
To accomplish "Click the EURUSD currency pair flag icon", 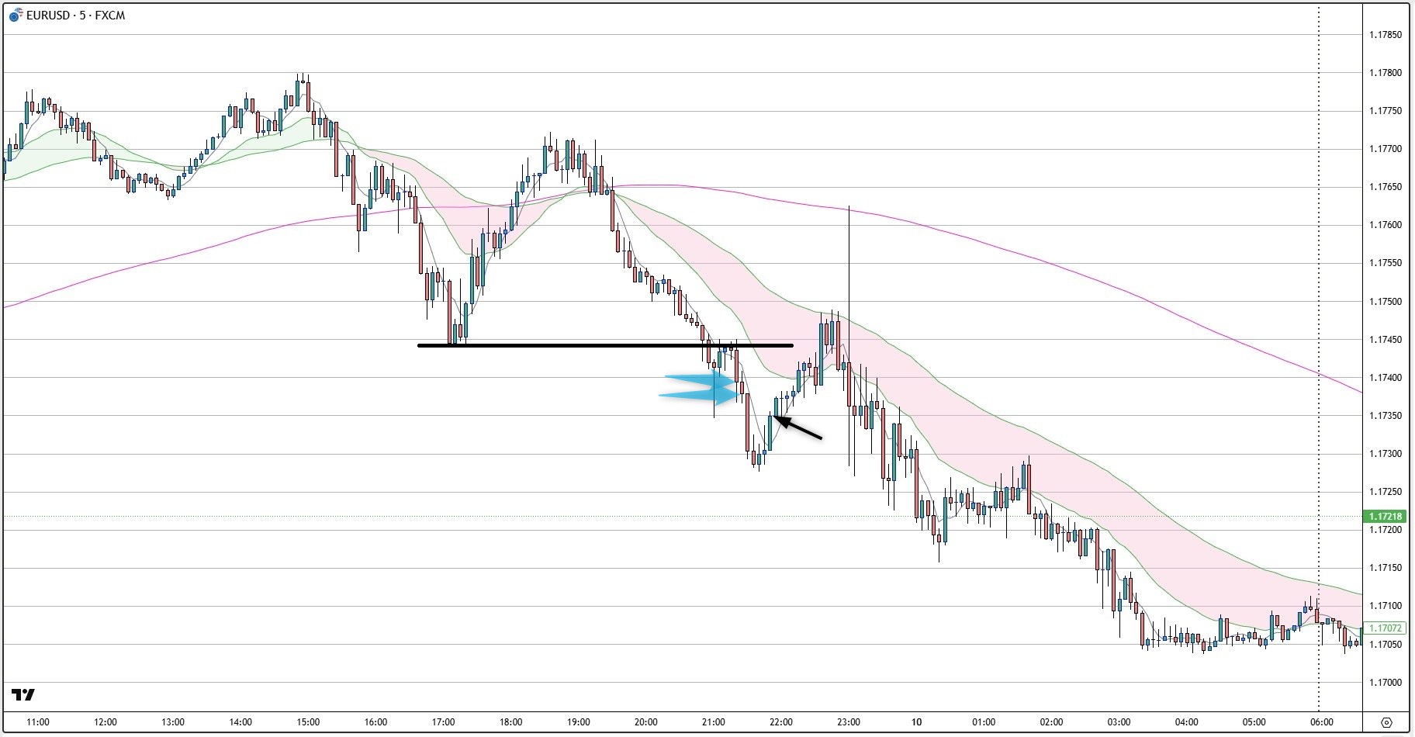I will (15, 16).
